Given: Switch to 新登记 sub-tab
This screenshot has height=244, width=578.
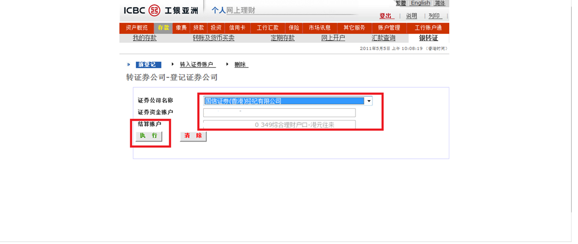Looking at the screenshot, I should click(x=148, y=65).
